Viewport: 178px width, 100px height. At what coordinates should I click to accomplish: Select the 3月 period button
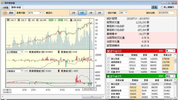pos(73,13)
